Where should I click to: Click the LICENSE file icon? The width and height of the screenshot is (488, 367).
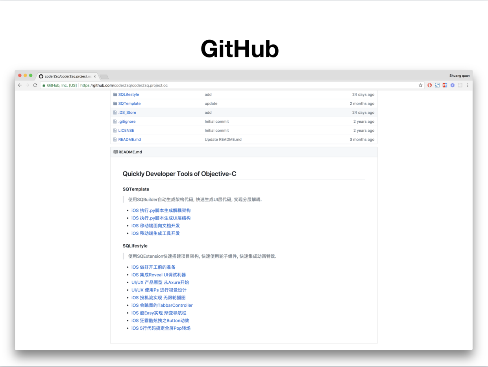115,131
